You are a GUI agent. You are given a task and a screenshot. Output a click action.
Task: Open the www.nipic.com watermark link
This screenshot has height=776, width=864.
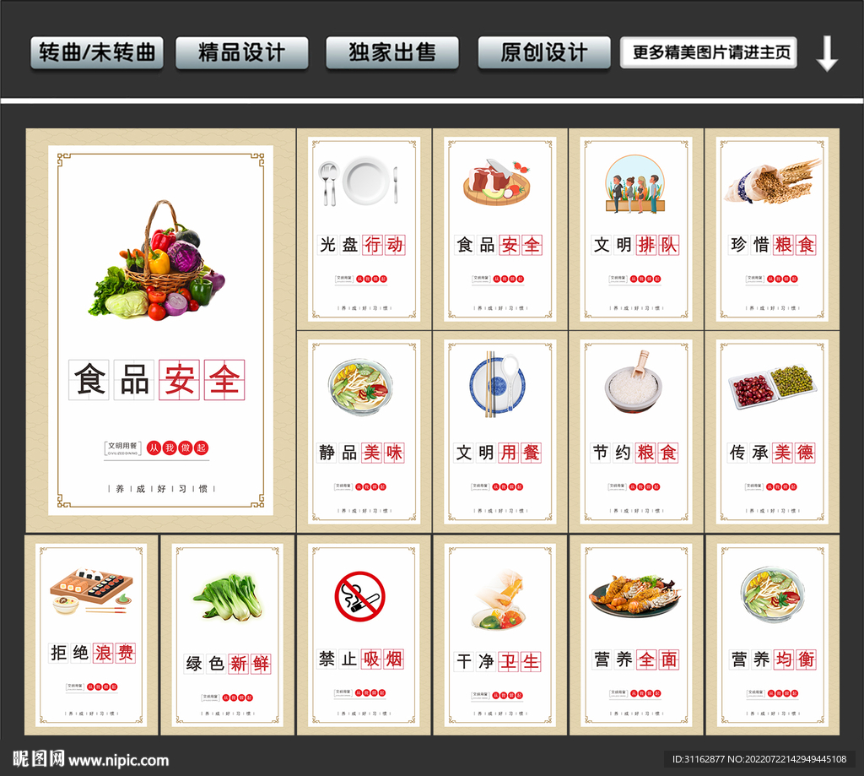[118, 760]
